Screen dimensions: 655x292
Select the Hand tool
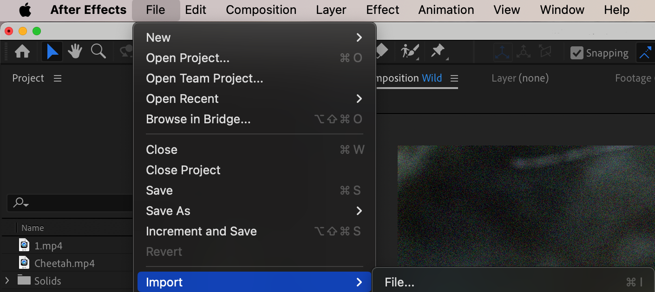click(x=75, y=52)
